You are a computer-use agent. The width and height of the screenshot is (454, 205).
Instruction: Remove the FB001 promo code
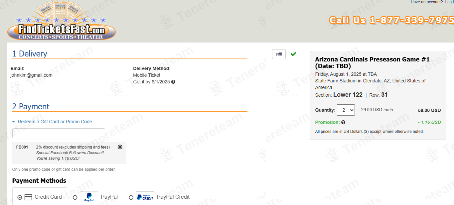120,147
